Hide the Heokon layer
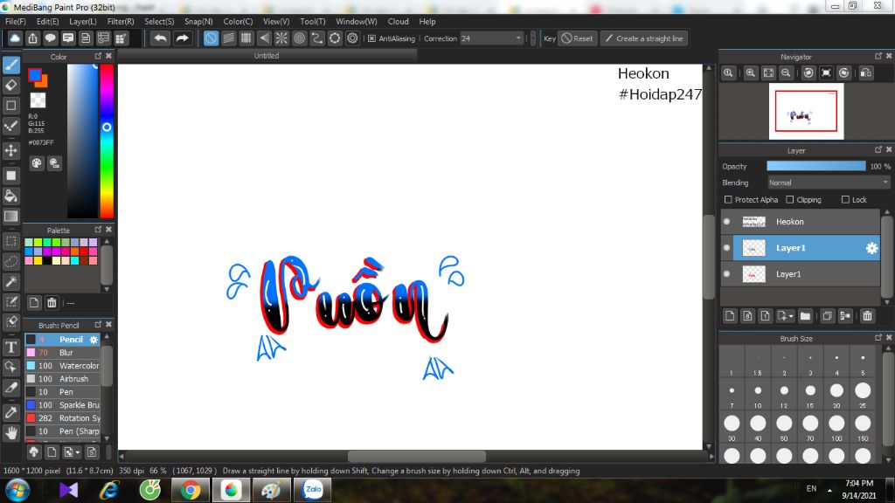Viewport: 895px width, 503px height. pos(726,222)
